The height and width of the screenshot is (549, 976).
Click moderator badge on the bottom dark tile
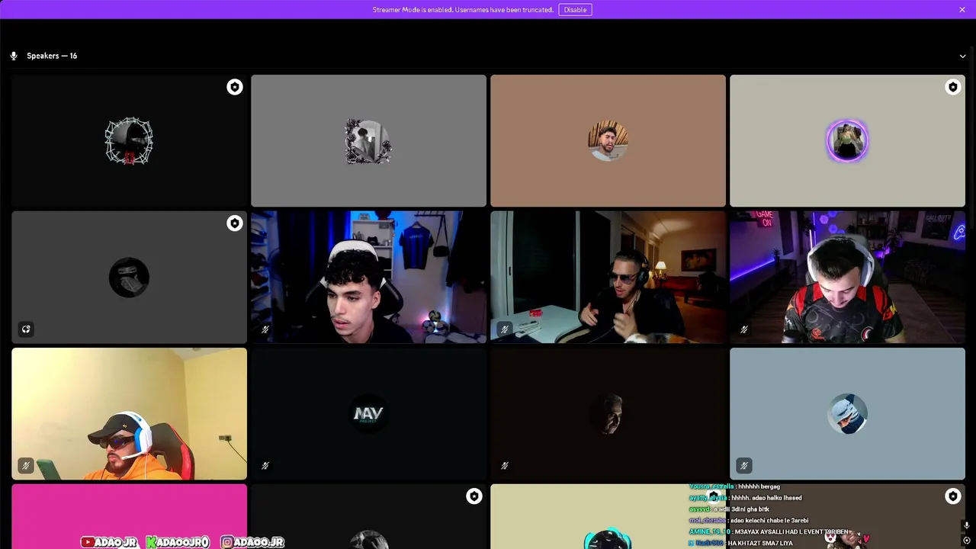(474, 496)
